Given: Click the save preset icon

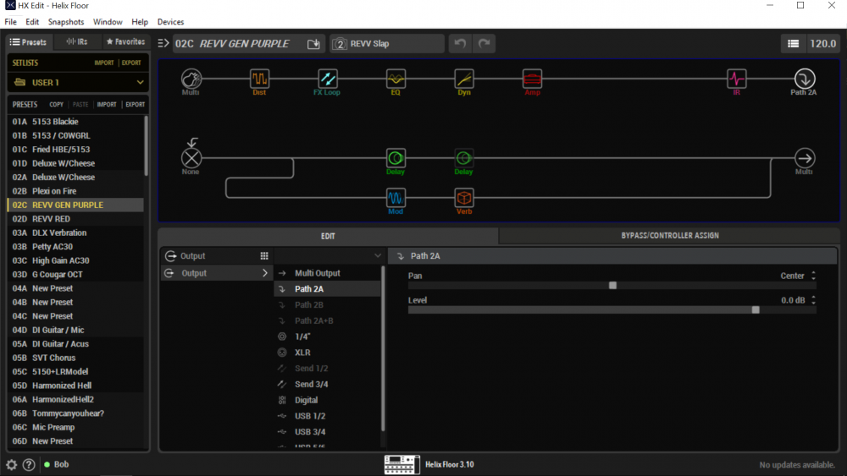Looking at the screenshot, I should pyautogui.click(x=313, y=44).
